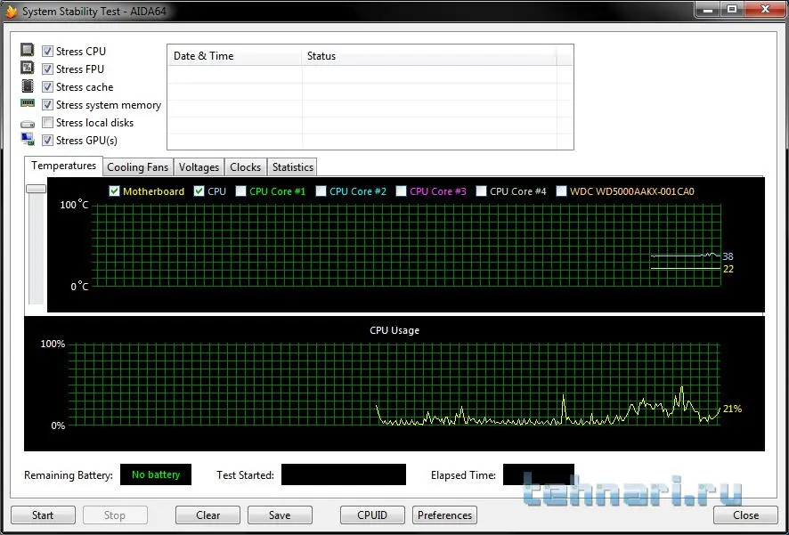The height and width of the screenshot is (535, 789).
Task: Show CPU Core #4 temperature
Action: pyautogui.click(x=481, y=191)
